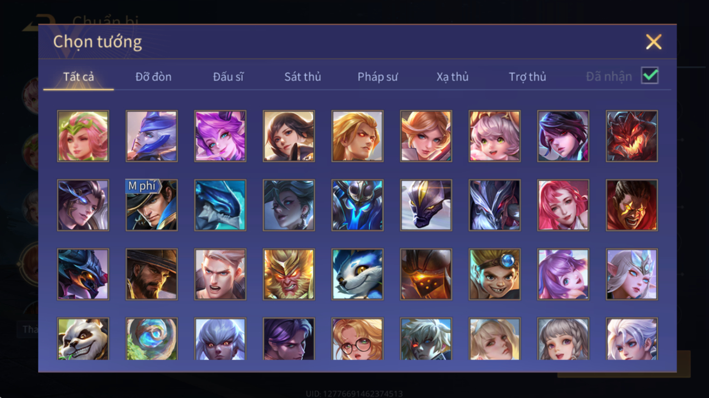The image size is (709, 398).
Task: Choose the red demon dragon hero
Action: coord(632,136)
